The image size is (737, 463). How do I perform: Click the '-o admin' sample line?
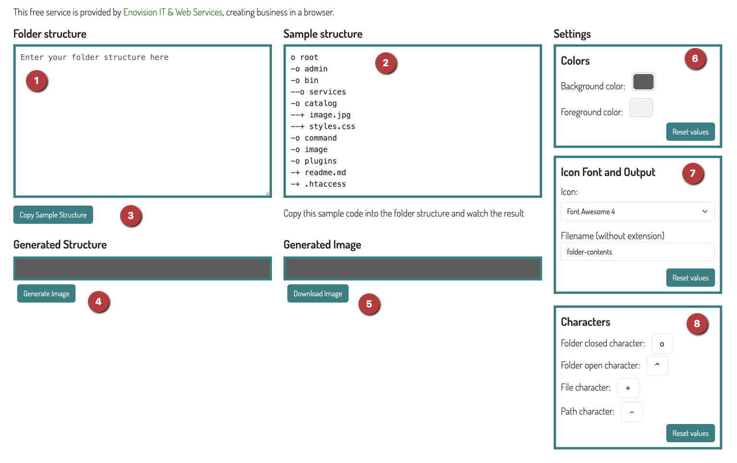309,69
